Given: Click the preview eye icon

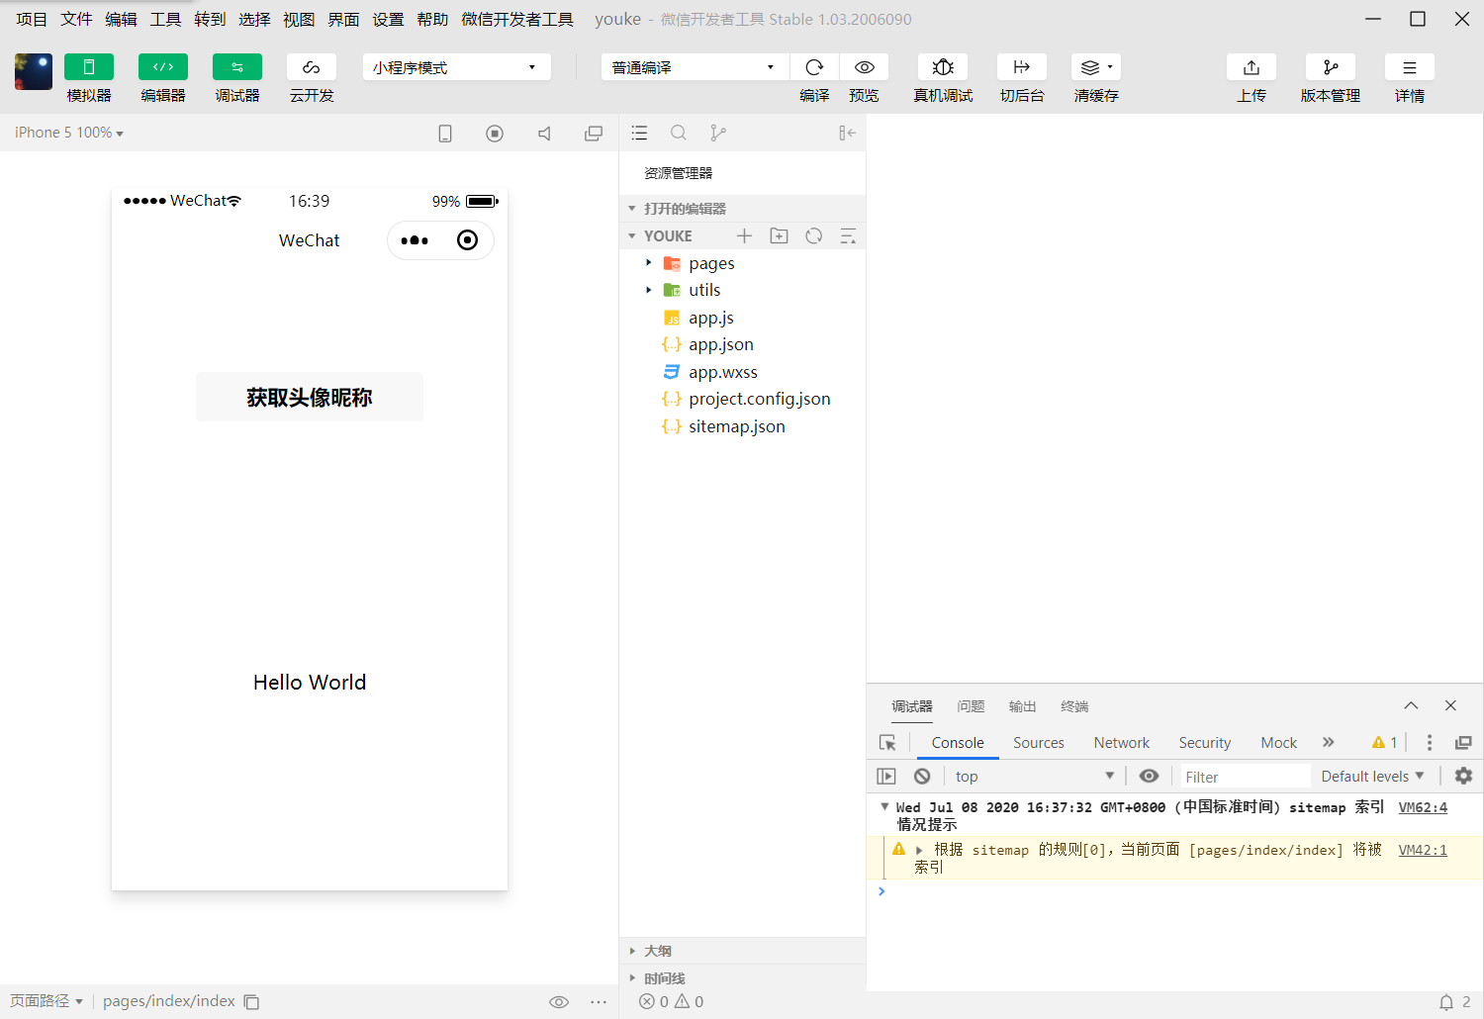Looking at the screenshot, I should click(x=864, y=67).
